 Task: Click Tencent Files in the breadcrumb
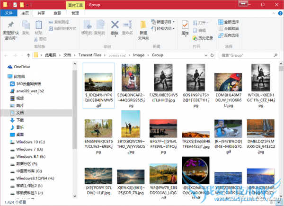pos(89,55)
